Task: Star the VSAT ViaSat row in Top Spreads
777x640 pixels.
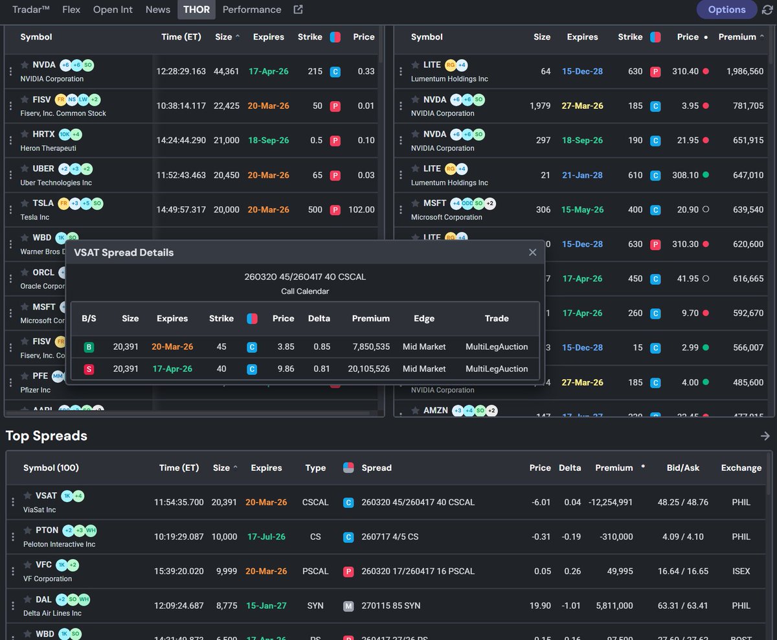Action: 28,496
